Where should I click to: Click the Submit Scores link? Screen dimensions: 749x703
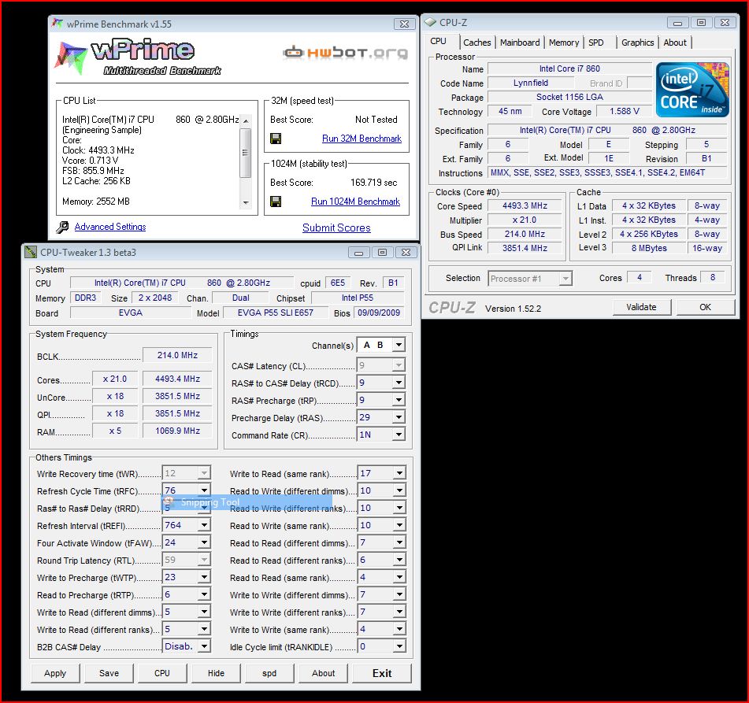tap(336, 228)
